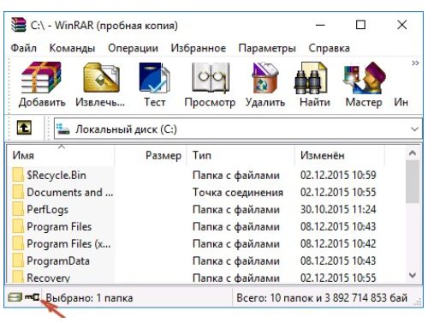The image size is (434, 323).
Task: Minimize the WinRAR window
Action: pyautogui.click(x=320, y=25)
